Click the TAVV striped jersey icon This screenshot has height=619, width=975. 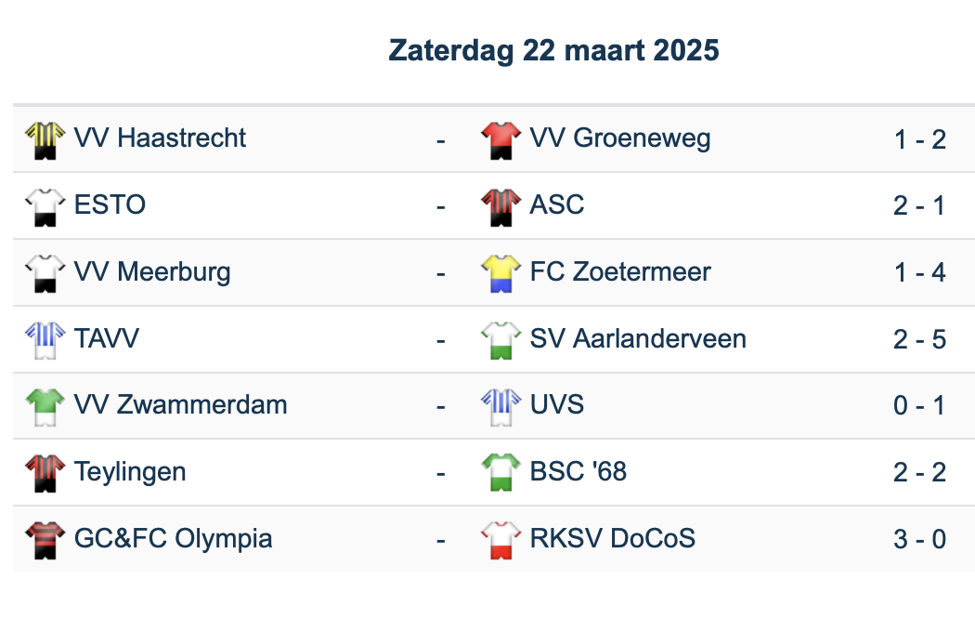[x=44, y=340]
